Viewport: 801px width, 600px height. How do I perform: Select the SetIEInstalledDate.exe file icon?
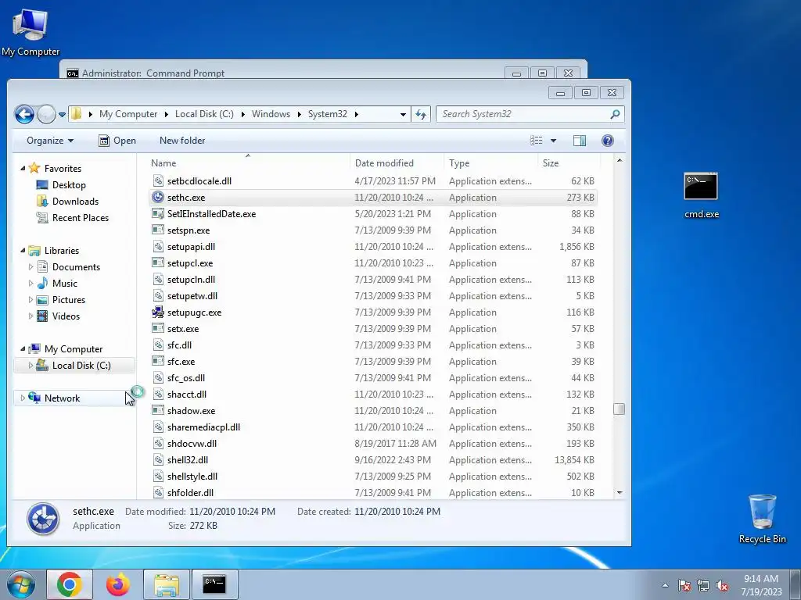pos(158,214)
